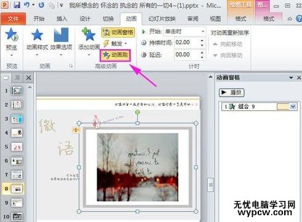302x222 pixels.
Task: Toggle the 动画窗格 animation pane button
Action: point(118,32)
